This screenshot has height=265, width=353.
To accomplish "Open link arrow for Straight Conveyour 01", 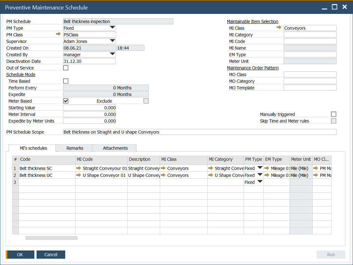I will pyautogui.click(x=78, y=168).
